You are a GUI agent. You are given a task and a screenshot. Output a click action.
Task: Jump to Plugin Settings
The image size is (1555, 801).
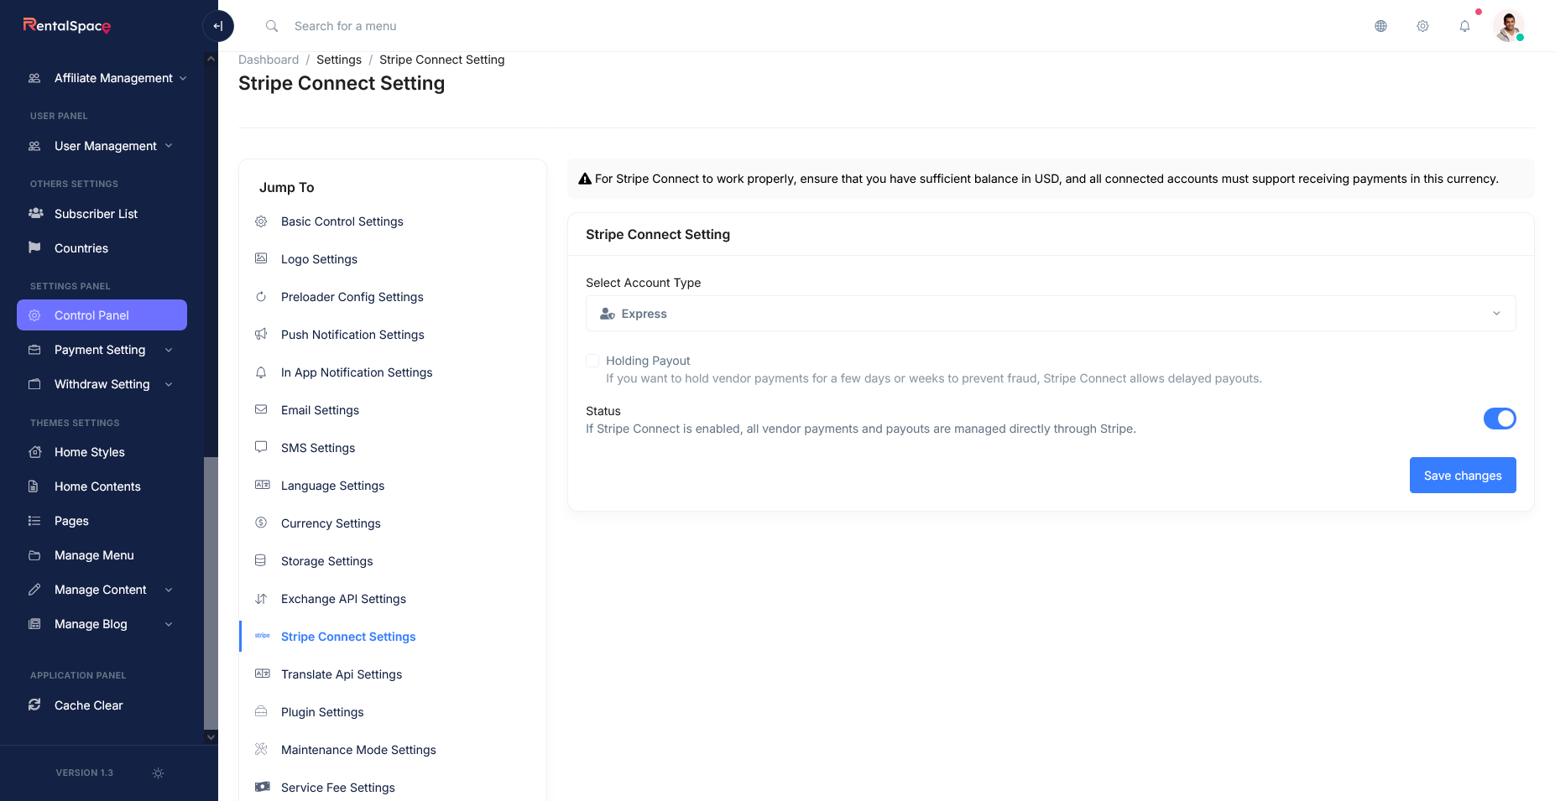pos(322,712)
